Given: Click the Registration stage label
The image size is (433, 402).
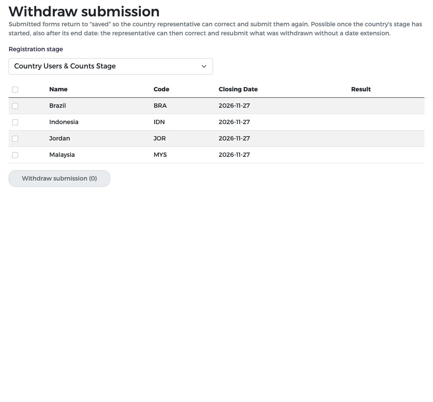Looking at the screenshot, I should (x=36, y=49).
